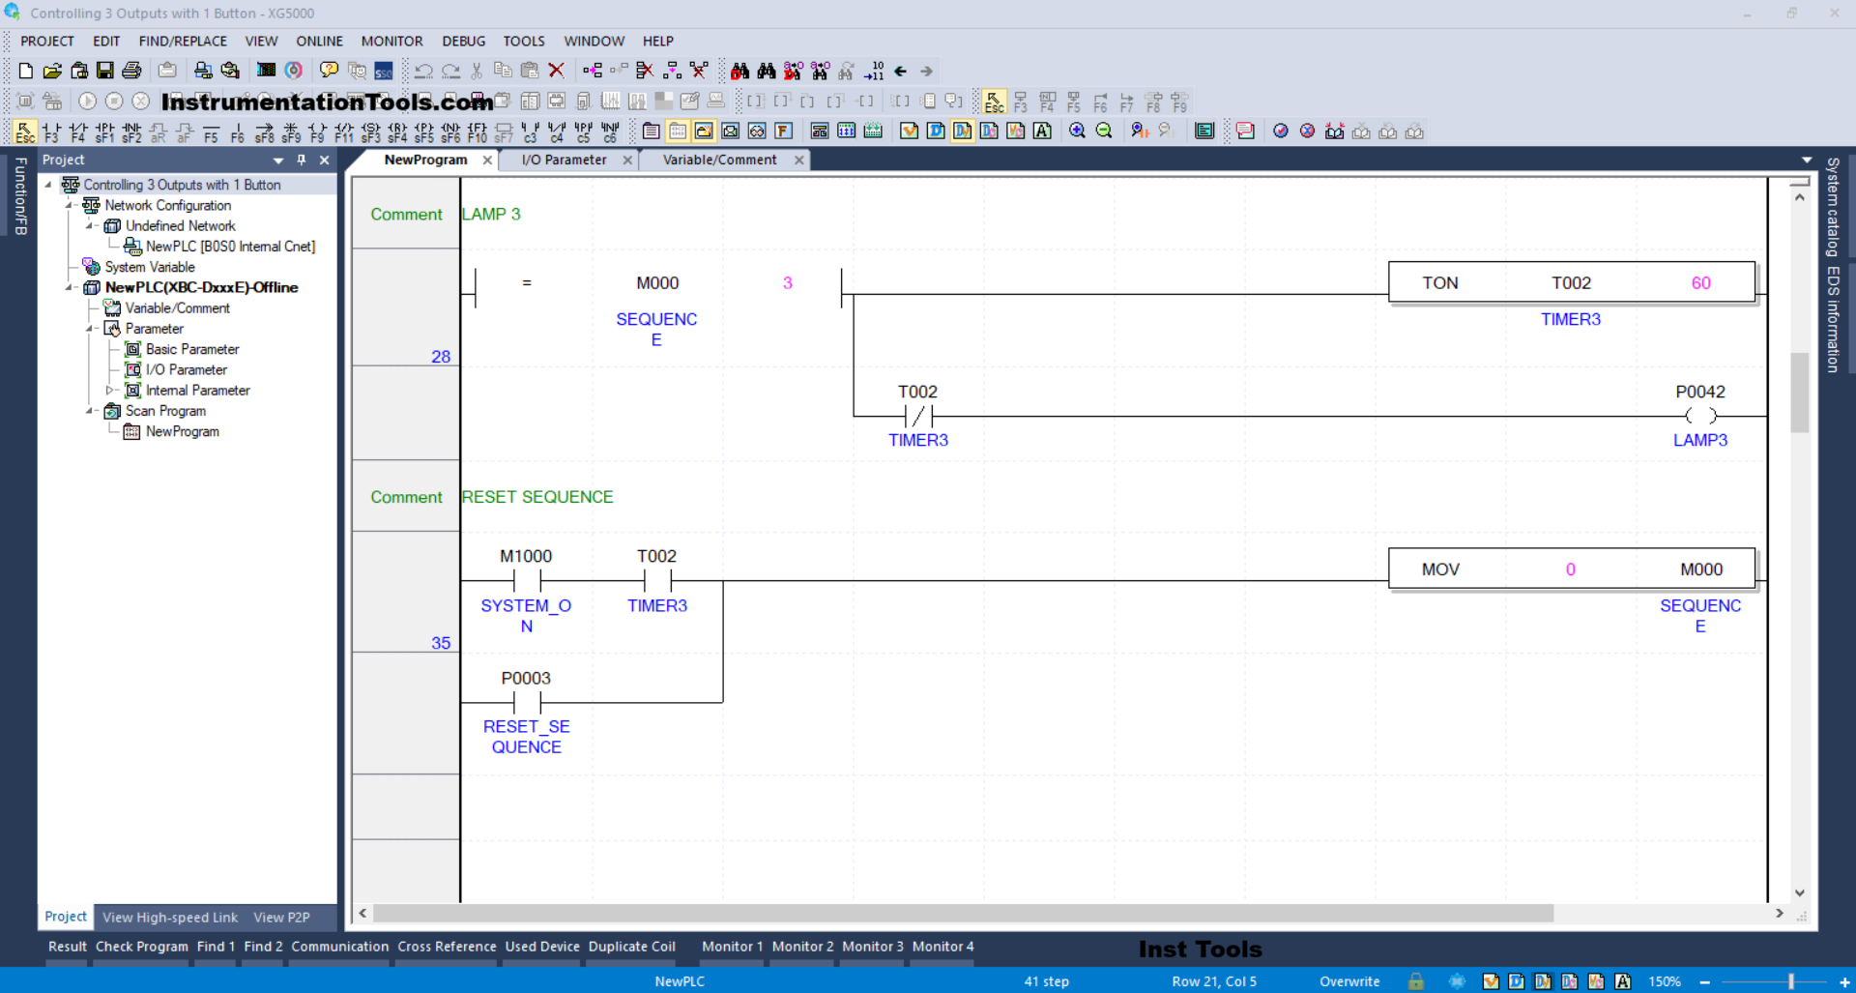Click the zoom slider in status bar

tap(1790, 981)
